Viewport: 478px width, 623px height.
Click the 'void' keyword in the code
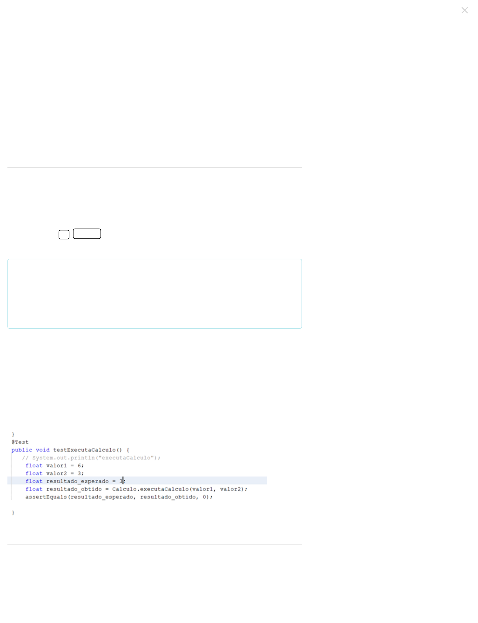(42, 450)
